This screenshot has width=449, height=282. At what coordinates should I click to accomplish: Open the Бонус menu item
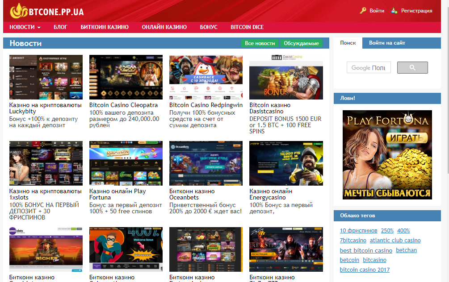pos(209,27)
